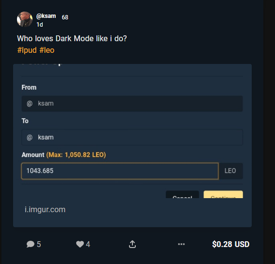
Task: Click the post text about Dark Mode
Action: [72, 38]
